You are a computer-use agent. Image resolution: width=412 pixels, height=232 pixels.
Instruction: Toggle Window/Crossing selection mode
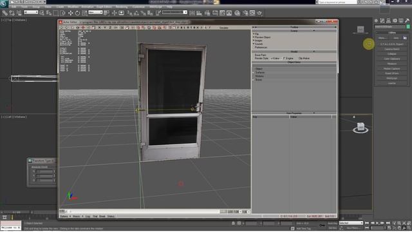pos(63,13)
